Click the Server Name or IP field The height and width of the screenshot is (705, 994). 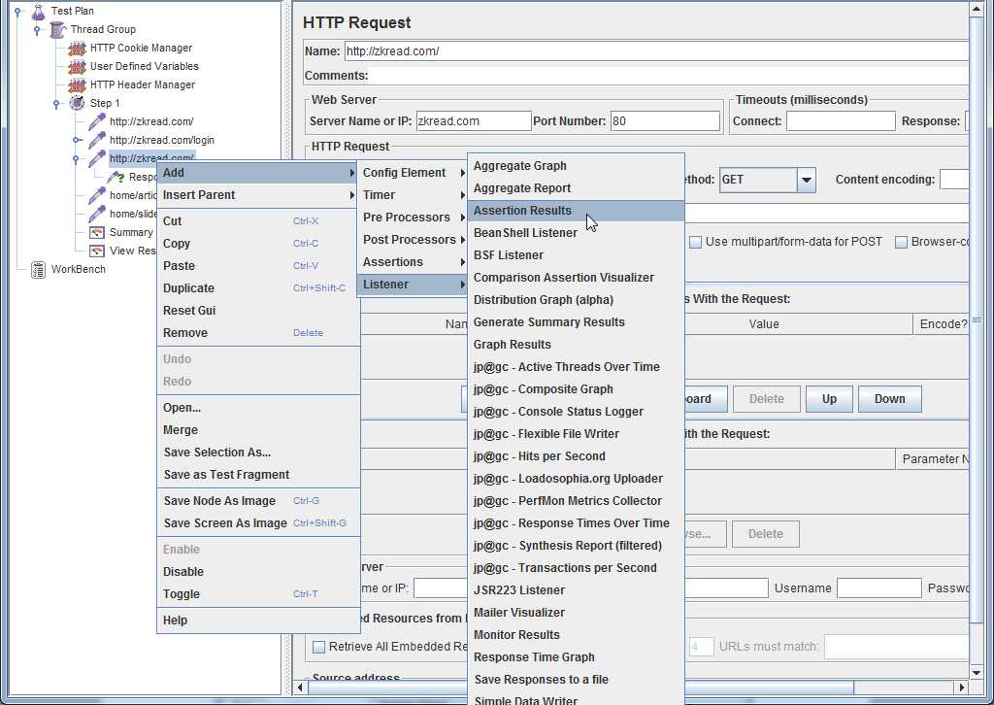coord(473,121)
